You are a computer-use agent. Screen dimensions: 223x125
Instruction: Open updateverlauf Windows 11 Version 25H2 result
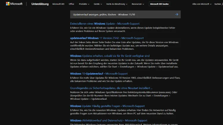coord(107,38)
